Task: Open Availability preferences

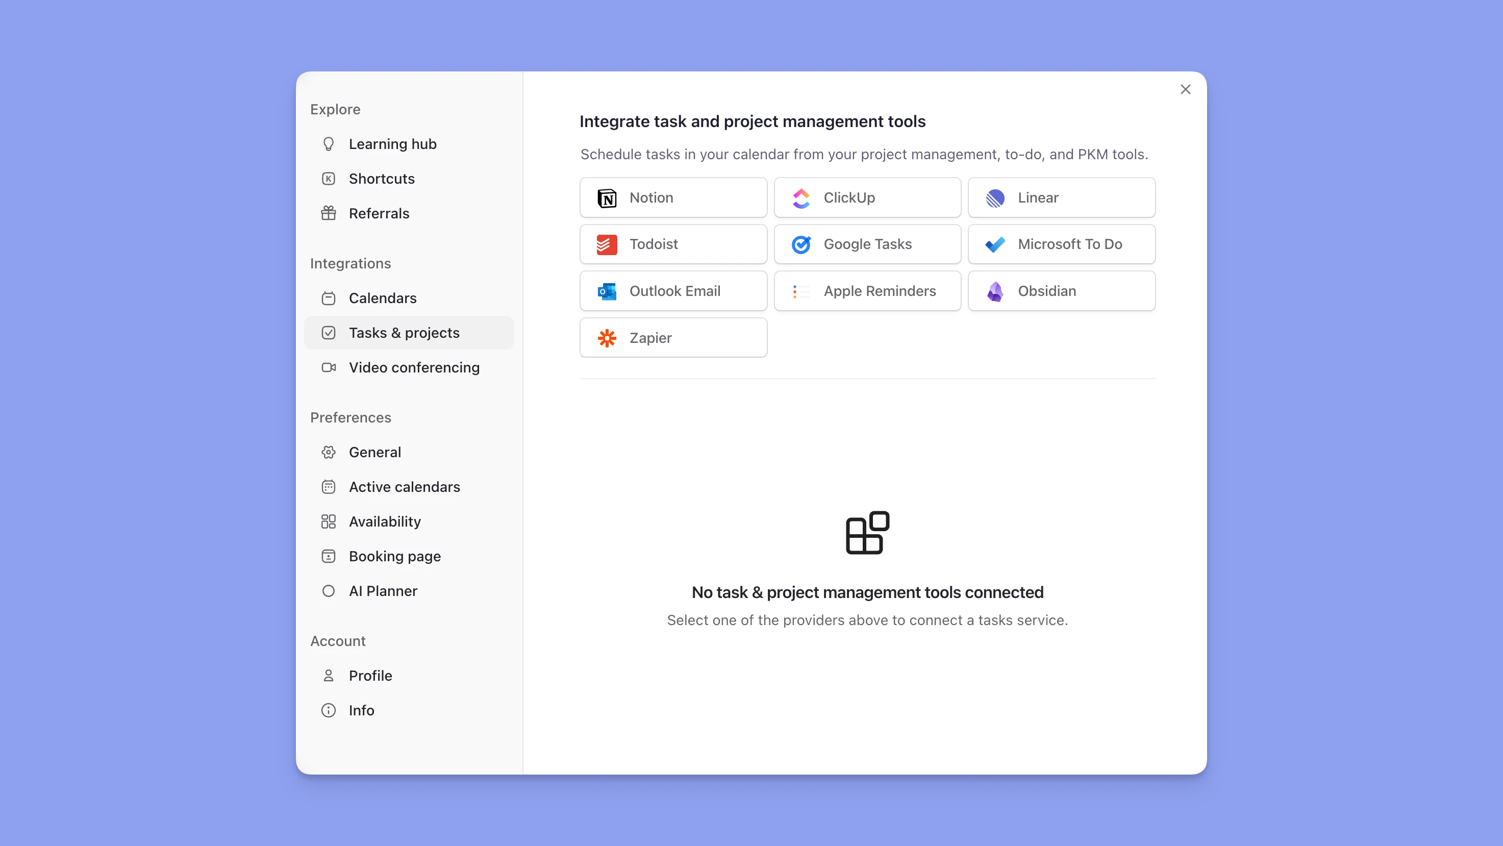Action: click(x=384, y=521)
